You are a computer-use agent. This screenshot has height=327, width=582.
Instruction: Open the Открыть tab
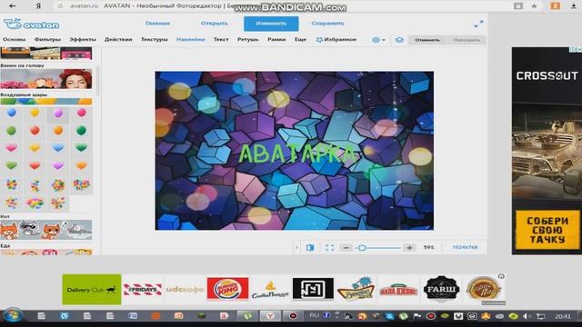pyautogui.click(x=215, y=24)
